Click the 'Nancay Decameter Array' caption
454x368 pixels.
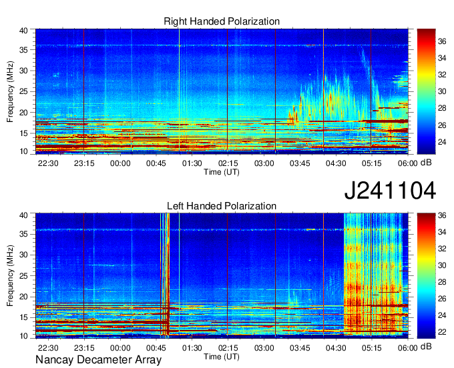click(98, 360)
